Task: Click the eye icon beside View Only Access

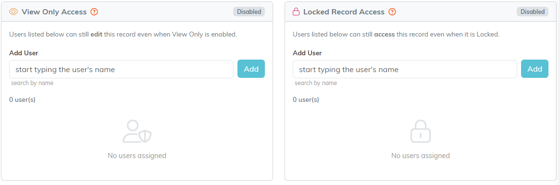Action: pos(13,12)
